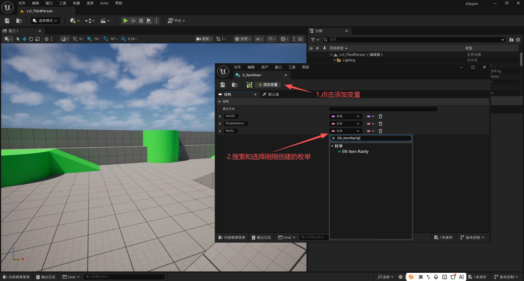Open the Blueprints menu in main toolbar
This screenshot has width=524, height=281.
[x=90, y=21]
